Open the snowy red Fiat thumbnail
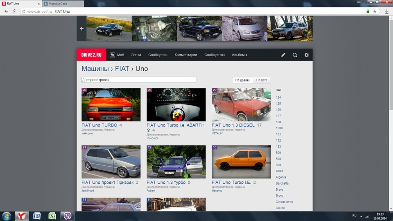393x221 pixels. pos(242,104)
